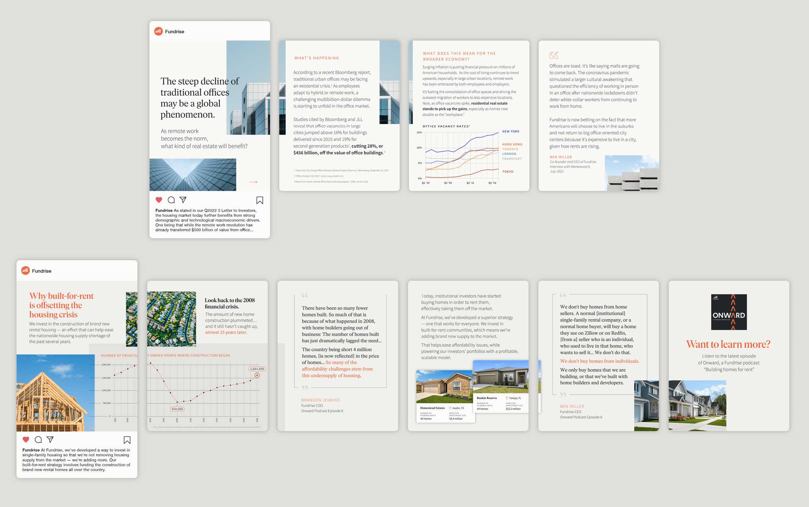Click the share arrow on the offices post

click(x=183, y=200)
